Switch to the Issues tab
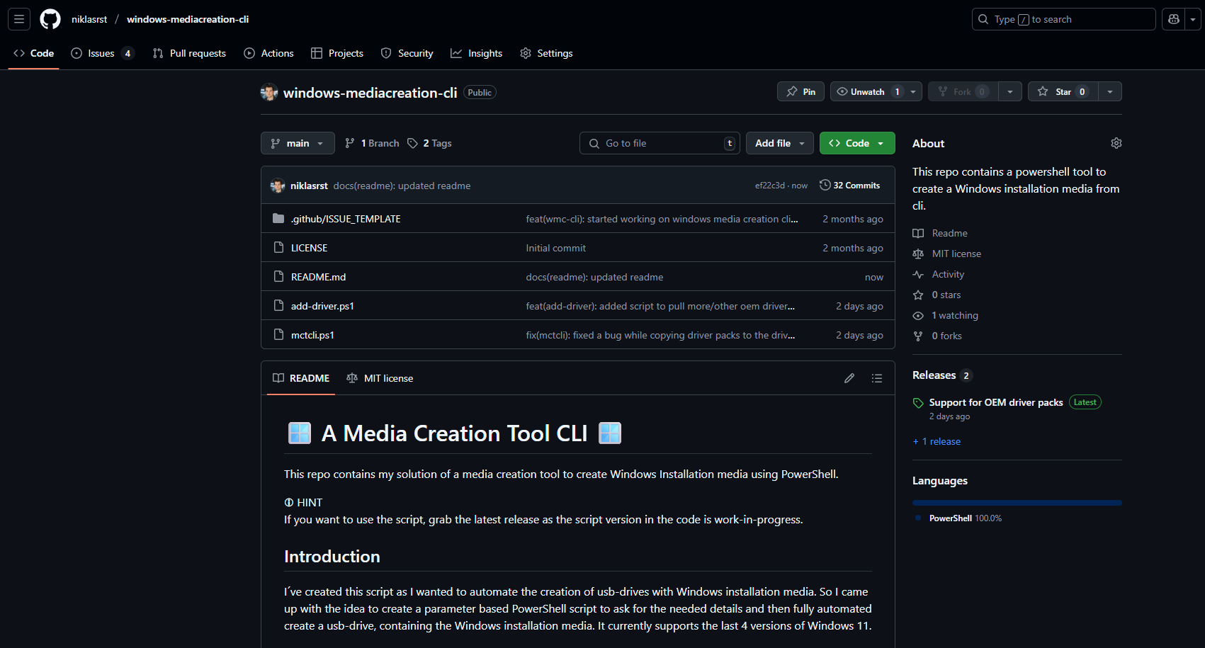The image size is (1205, 648). coord(101,53)
